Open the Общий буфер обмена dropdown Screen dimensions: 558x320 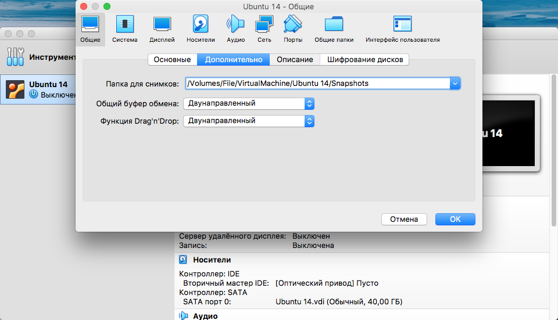tap(249, 103)
